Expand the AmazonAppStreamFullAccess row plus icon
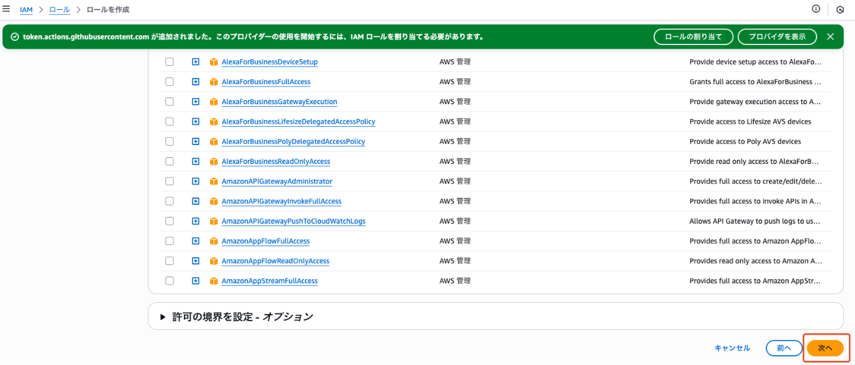855x365 pixels. pos(195,281)
